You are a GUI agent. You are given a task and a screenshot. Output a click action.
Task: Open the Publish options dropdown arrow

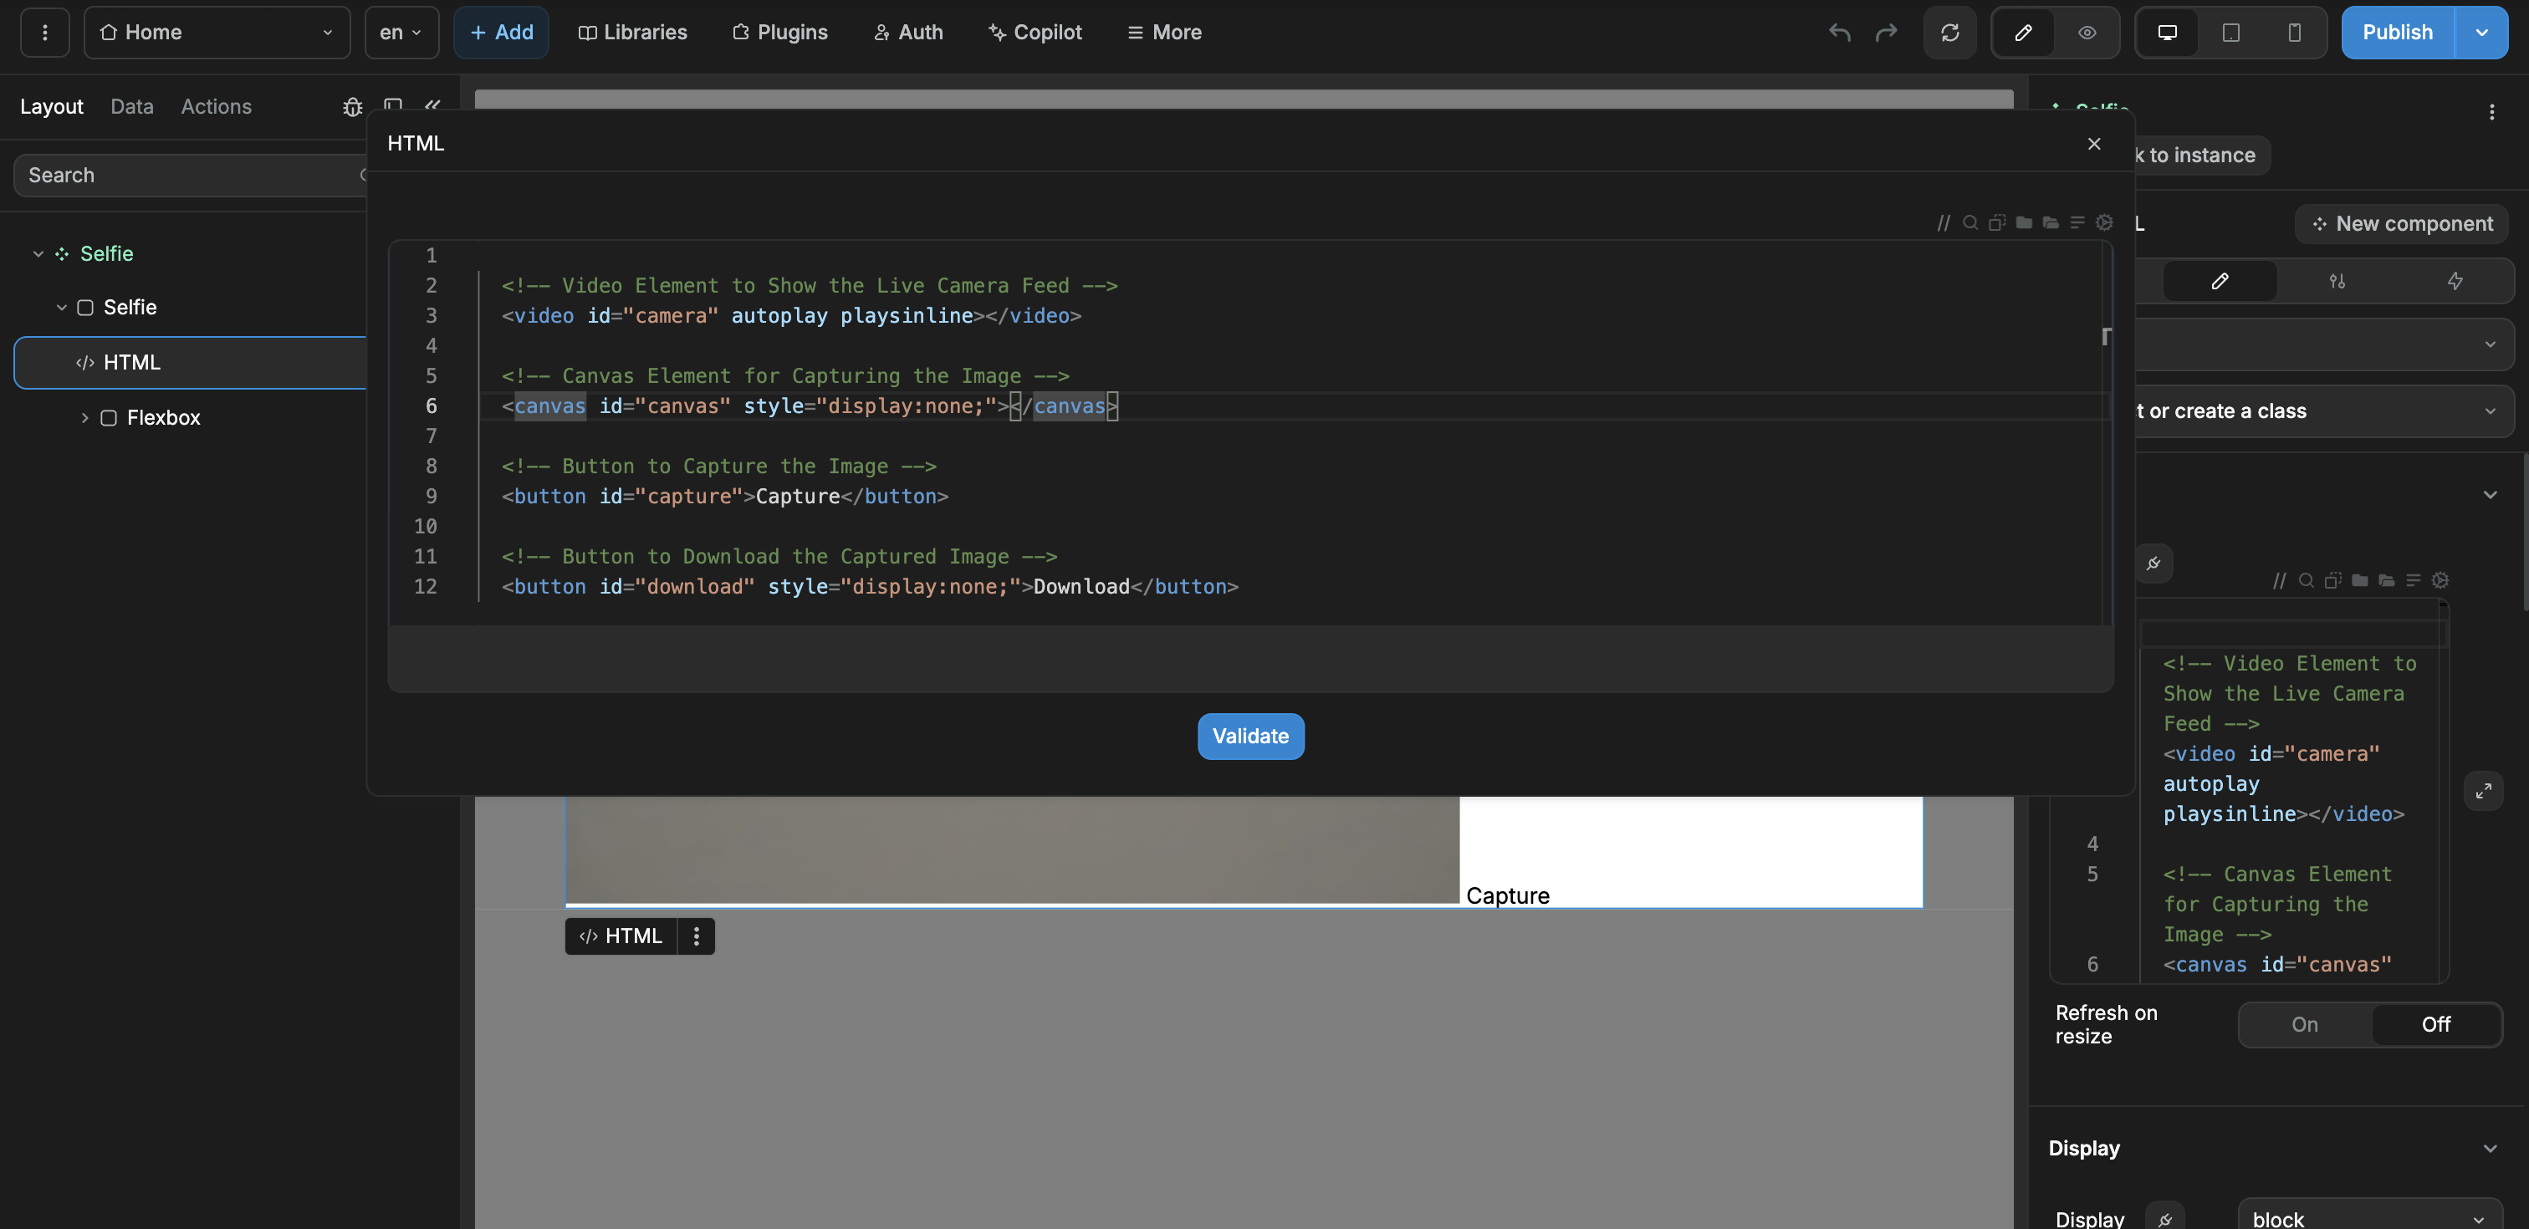coord(2483,33)
